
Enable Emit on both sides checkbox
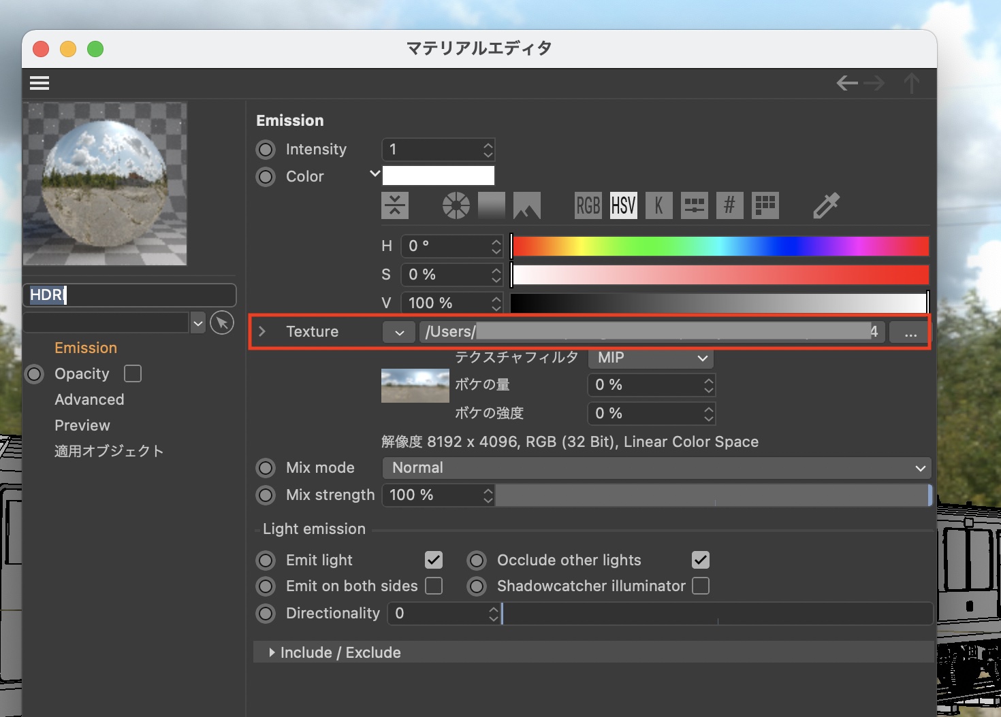(434, 586)
